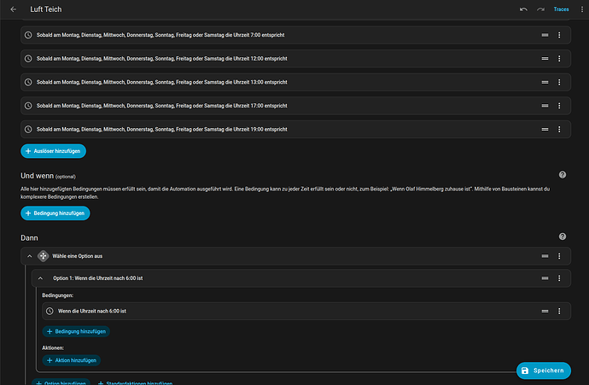This screenshot has height=385, width=589.
Task: Click help icon beside the 'Und wenn' section
Action: [x=563, y=174]
